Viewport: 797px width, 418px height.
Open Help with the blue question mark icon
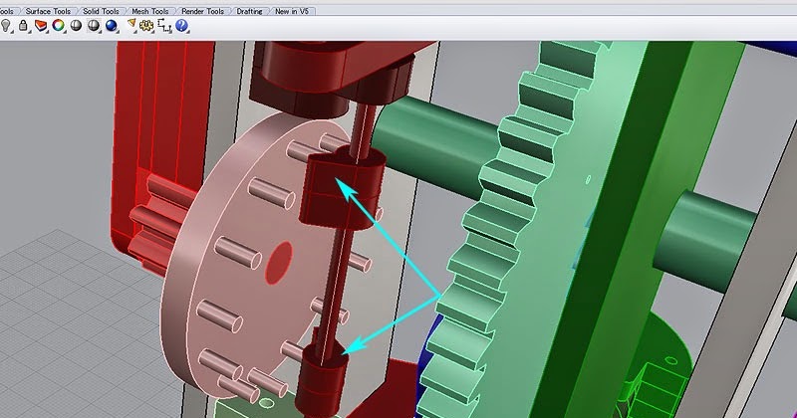point(181,26)
